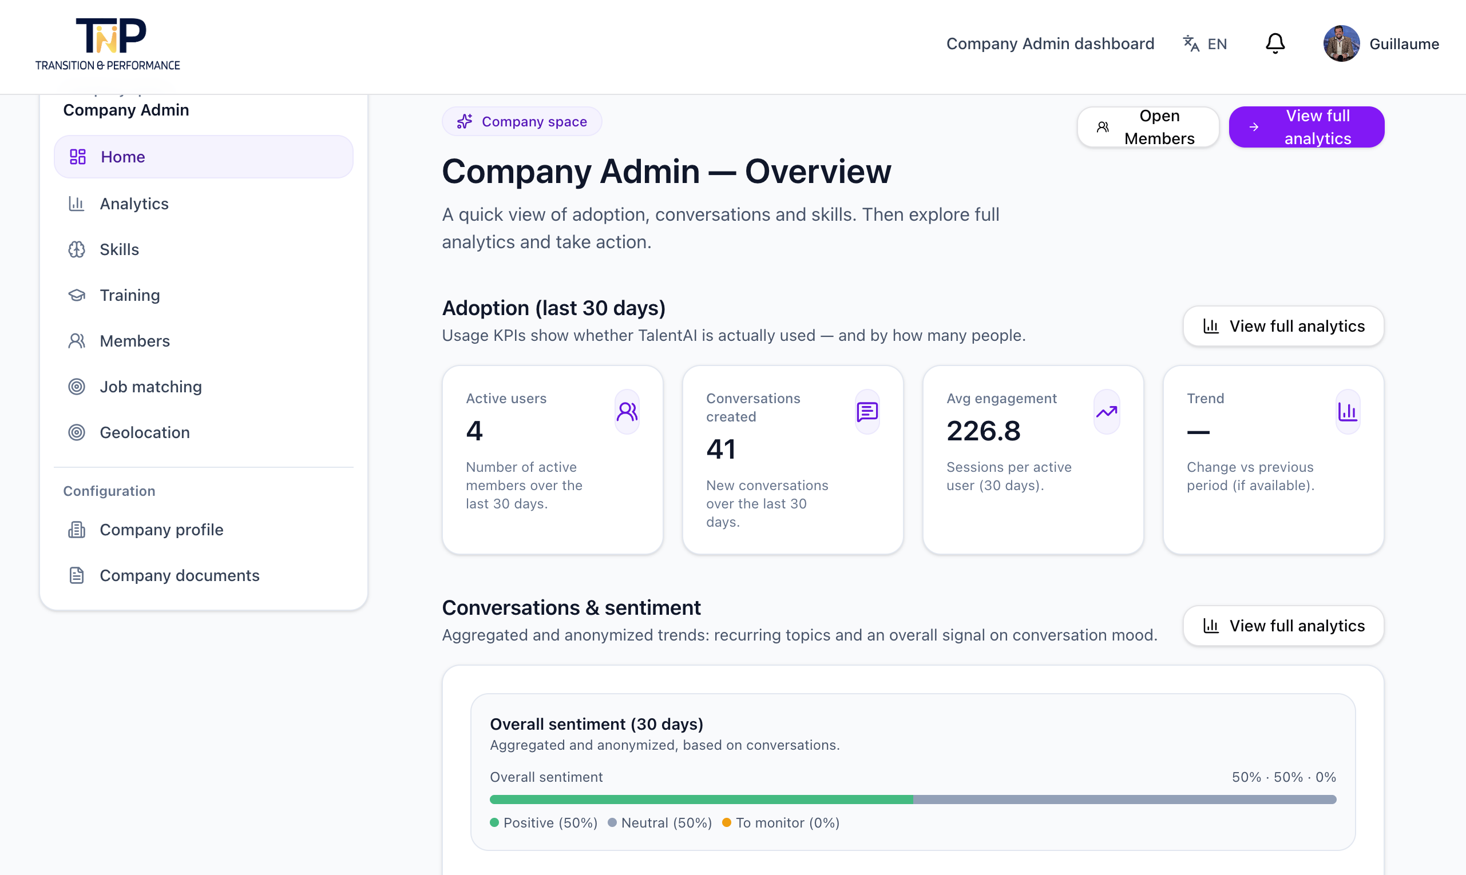Click the Company profile building icon

click(77, 530)
